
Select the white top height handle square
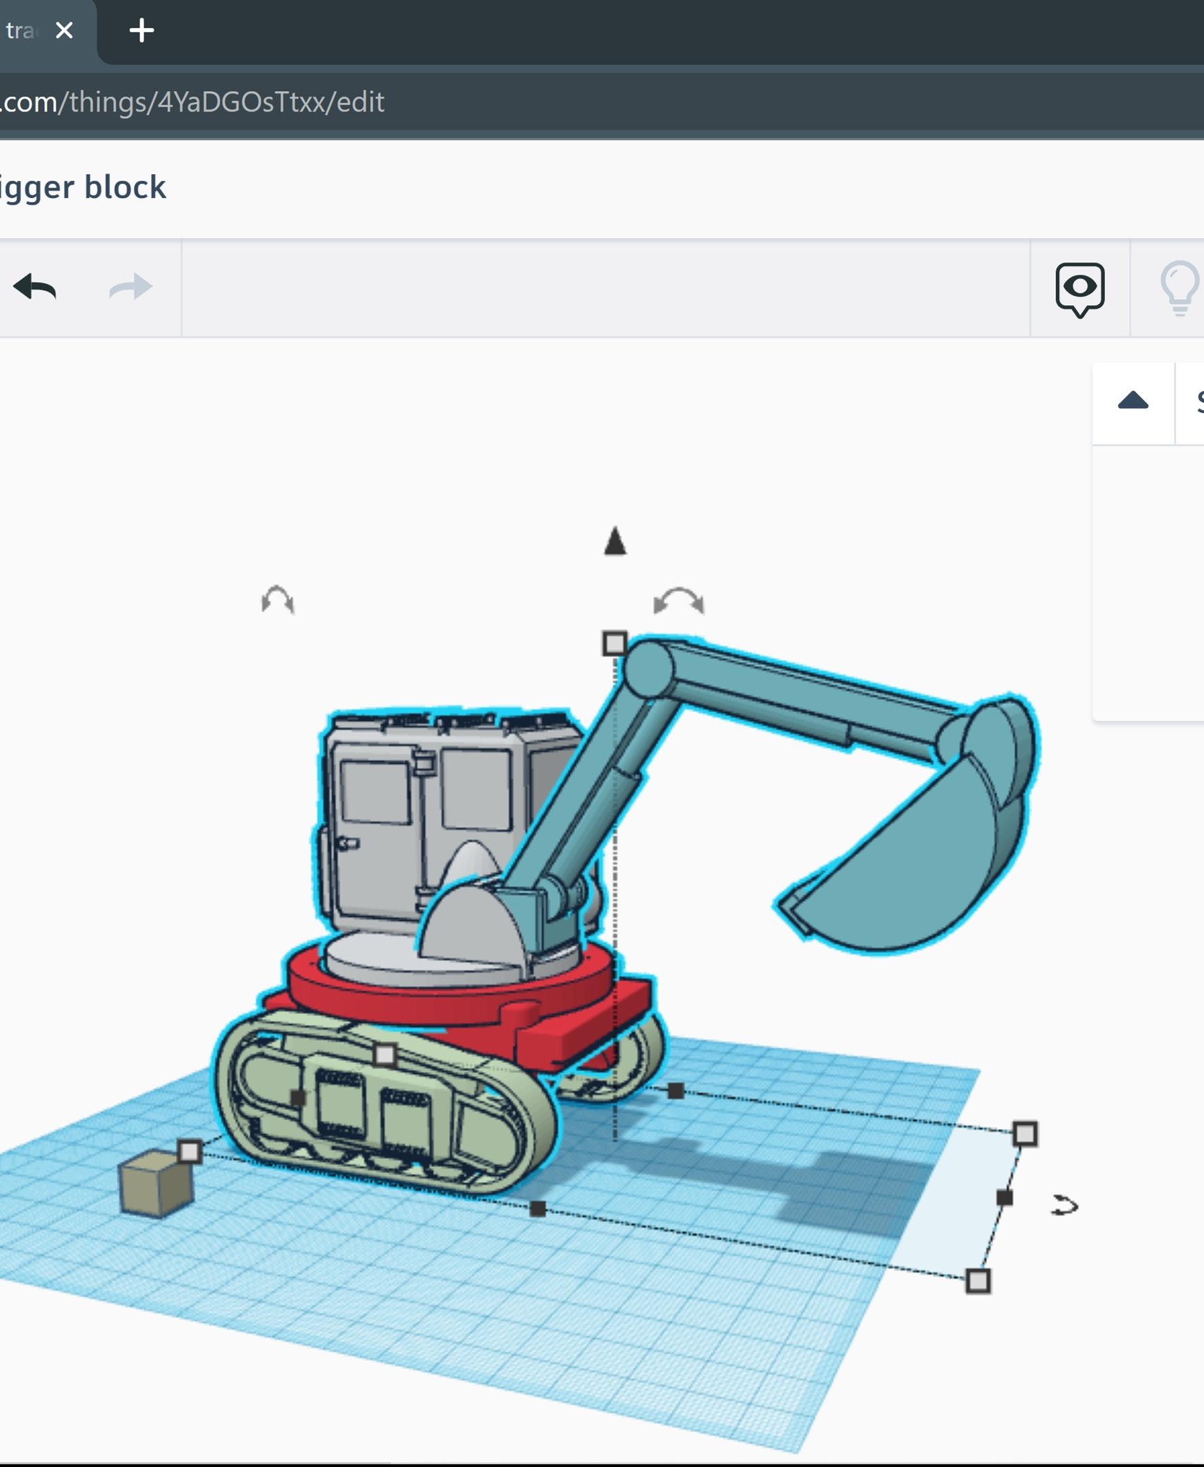click(x=614, y=643)
